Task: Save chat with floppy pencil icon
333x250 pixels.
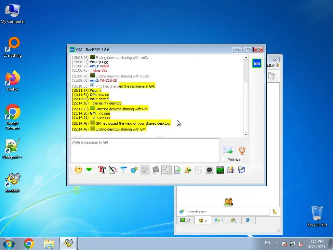Action: [231, 170]
